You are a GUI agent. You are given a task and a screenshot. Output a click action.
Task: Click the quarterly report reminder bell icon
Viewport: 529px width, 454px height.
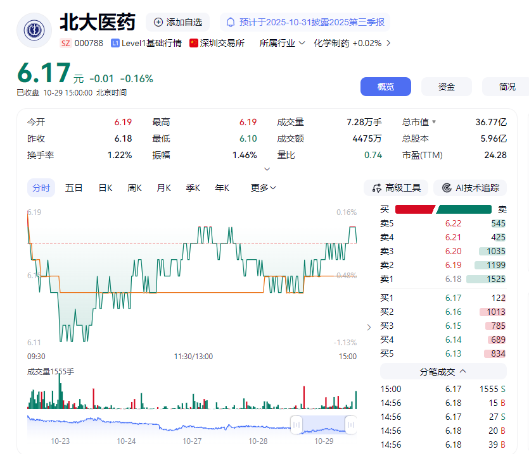point(231,22)
